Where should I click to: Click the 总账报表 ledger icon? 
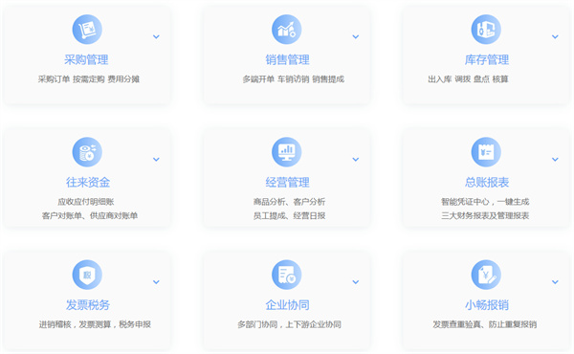486,152
